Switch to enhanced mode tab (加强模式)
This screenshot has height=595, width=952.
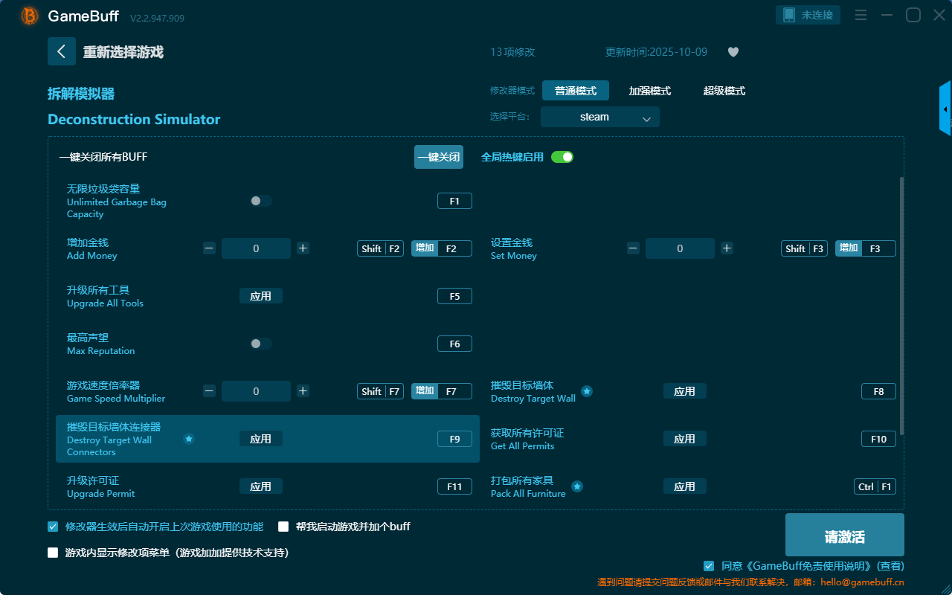(x=649, y=91)
